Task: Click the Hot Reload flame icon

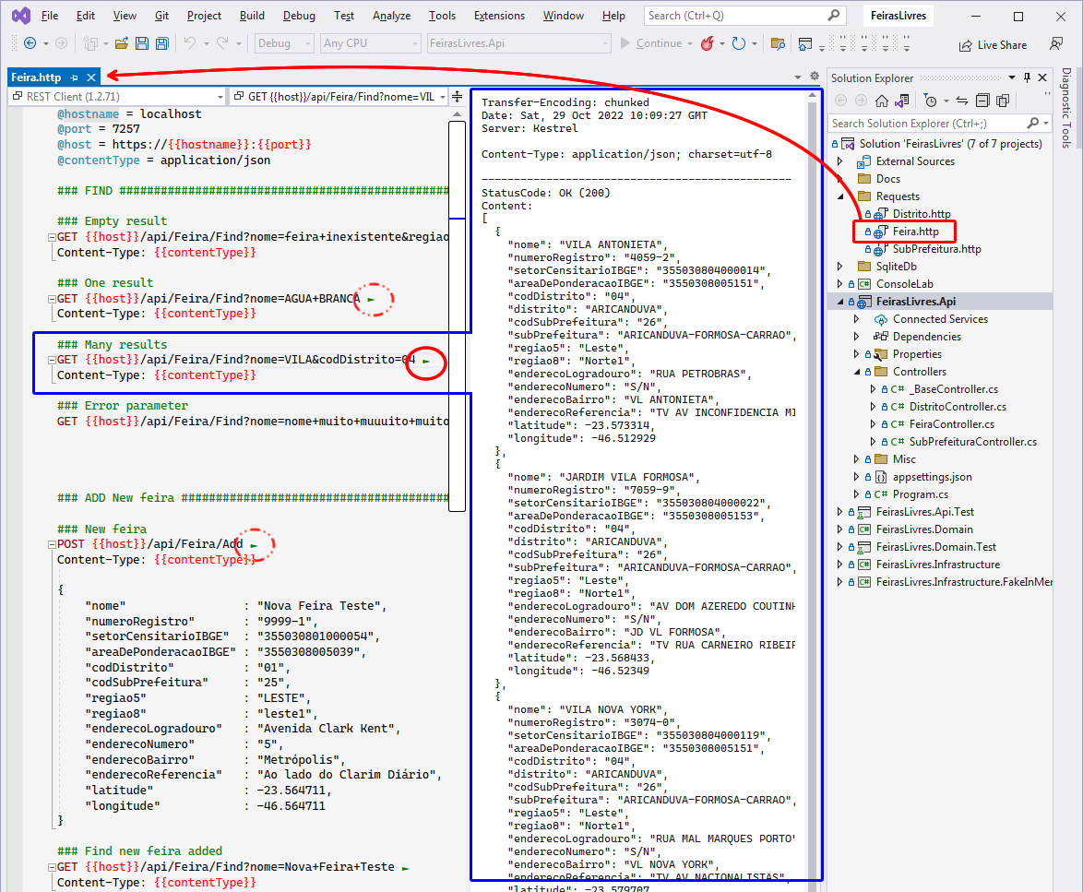Action: 707,43
